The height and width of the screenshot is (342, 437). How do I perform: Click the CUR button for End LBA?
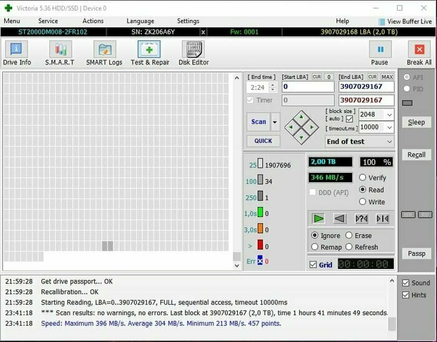pos(373,77)
